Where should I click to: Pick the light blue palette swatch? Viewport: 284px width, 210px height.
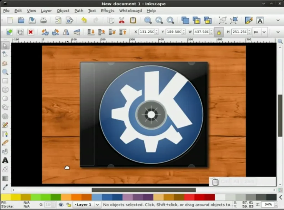[x=97, y=197]
